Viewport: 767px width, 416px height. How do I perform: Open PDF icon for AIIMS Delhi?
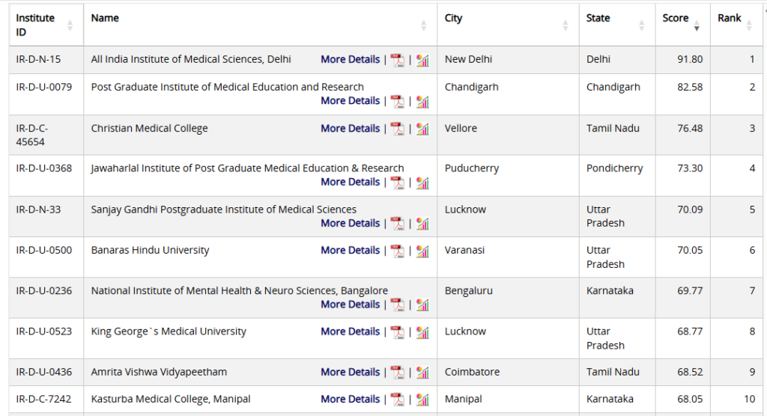397,60
